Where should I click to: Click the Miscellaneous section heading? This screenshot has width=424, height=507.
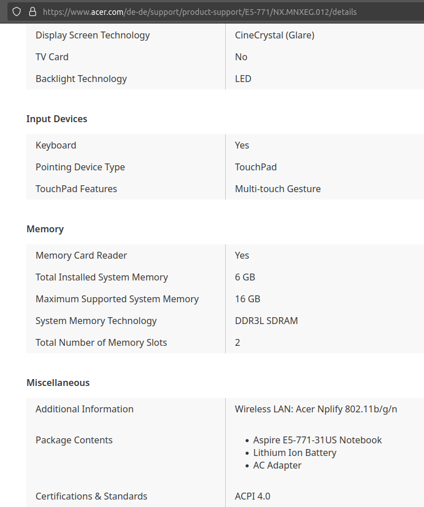58,383
